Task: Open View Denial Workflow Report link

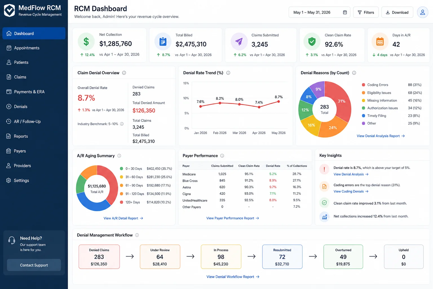Action: 233,277
